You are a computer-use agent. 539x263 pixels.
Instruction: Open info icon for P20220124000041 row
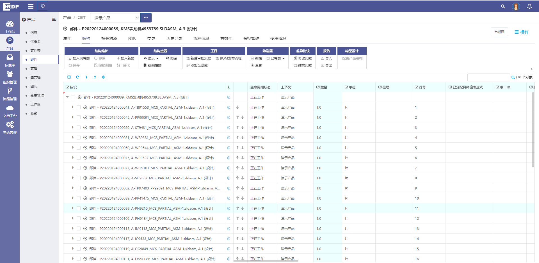(x=229, y=108)
